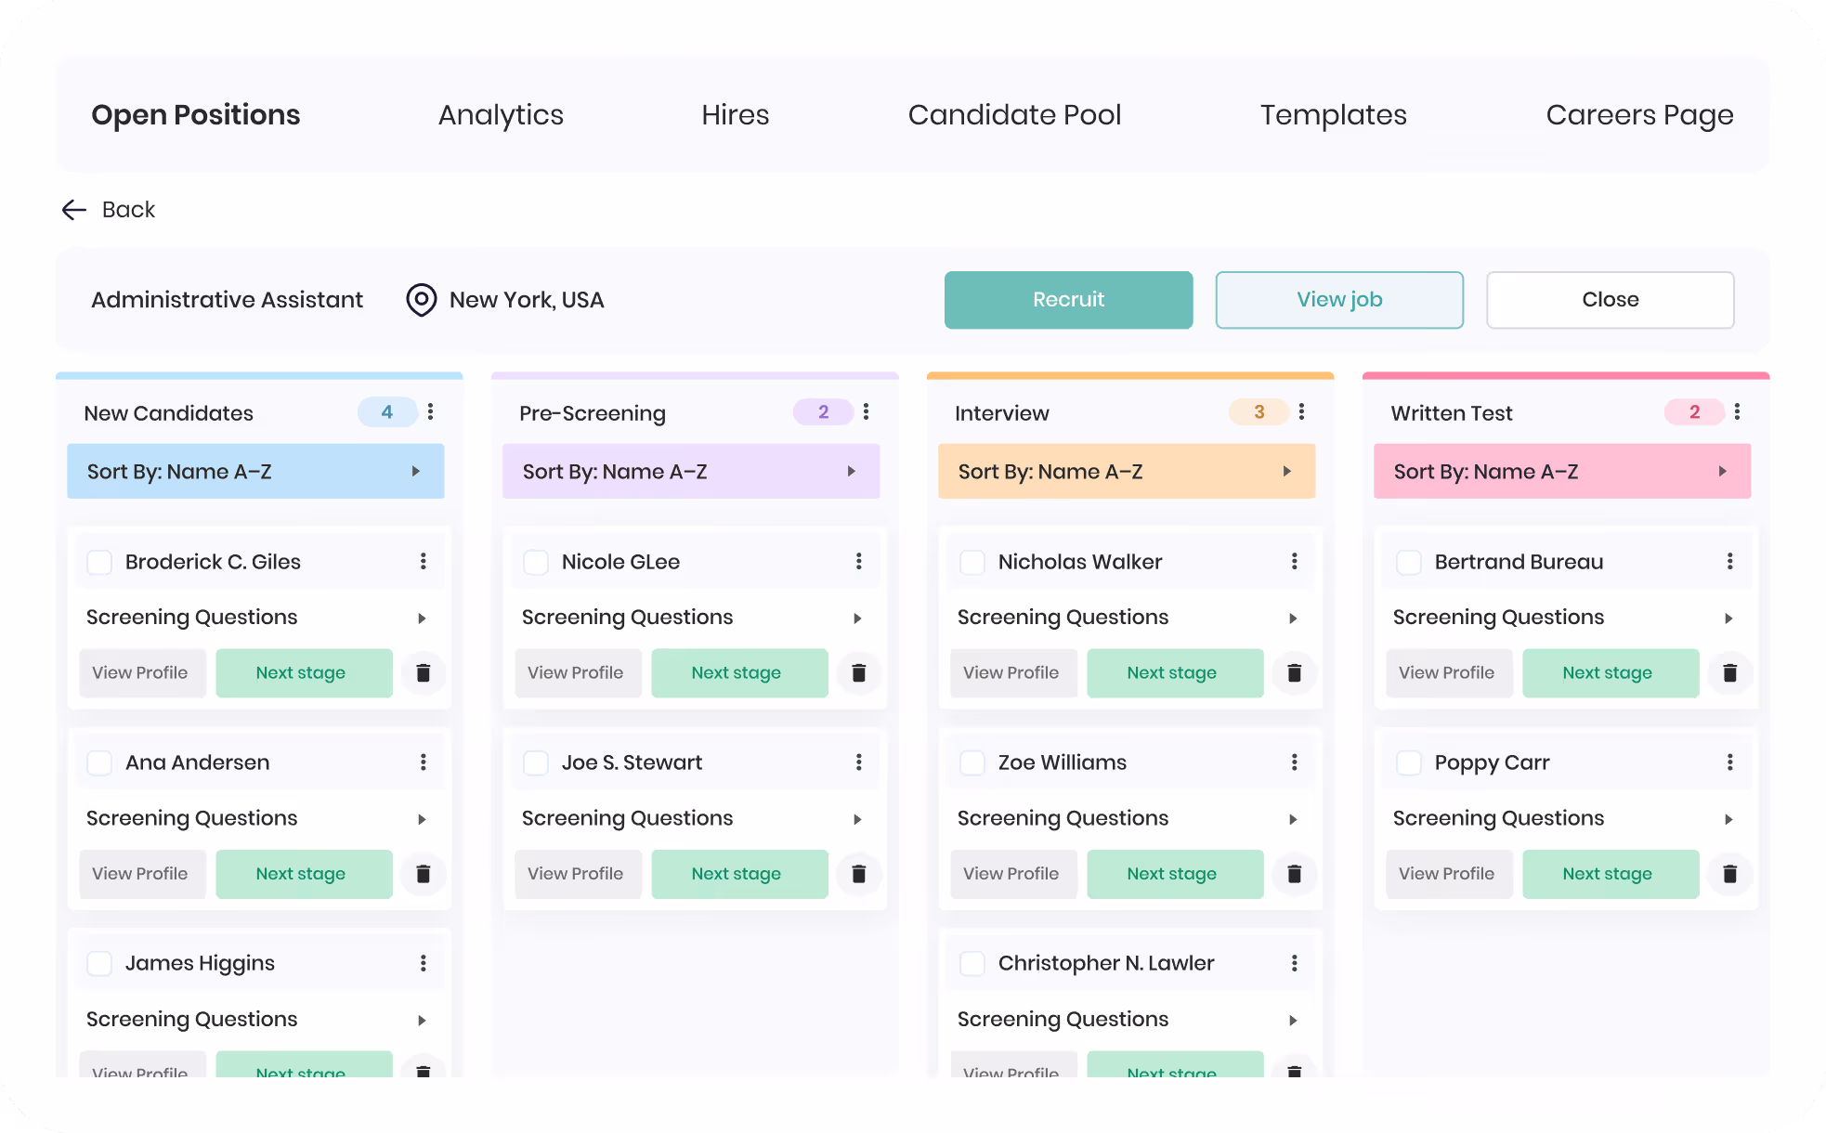Check the Nicholas Walker checkbox
Image resolution: width=1826 pixels, height=1133 pixels.
[972, 562]
